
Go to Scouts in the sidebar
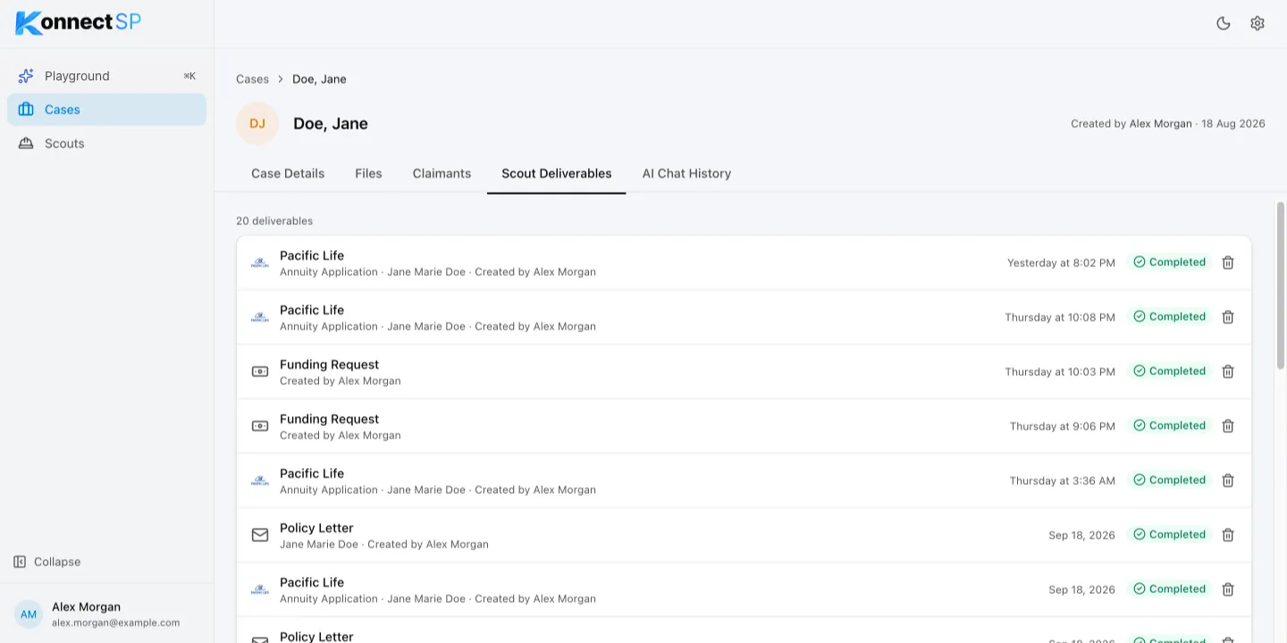[x=106, y=143]
